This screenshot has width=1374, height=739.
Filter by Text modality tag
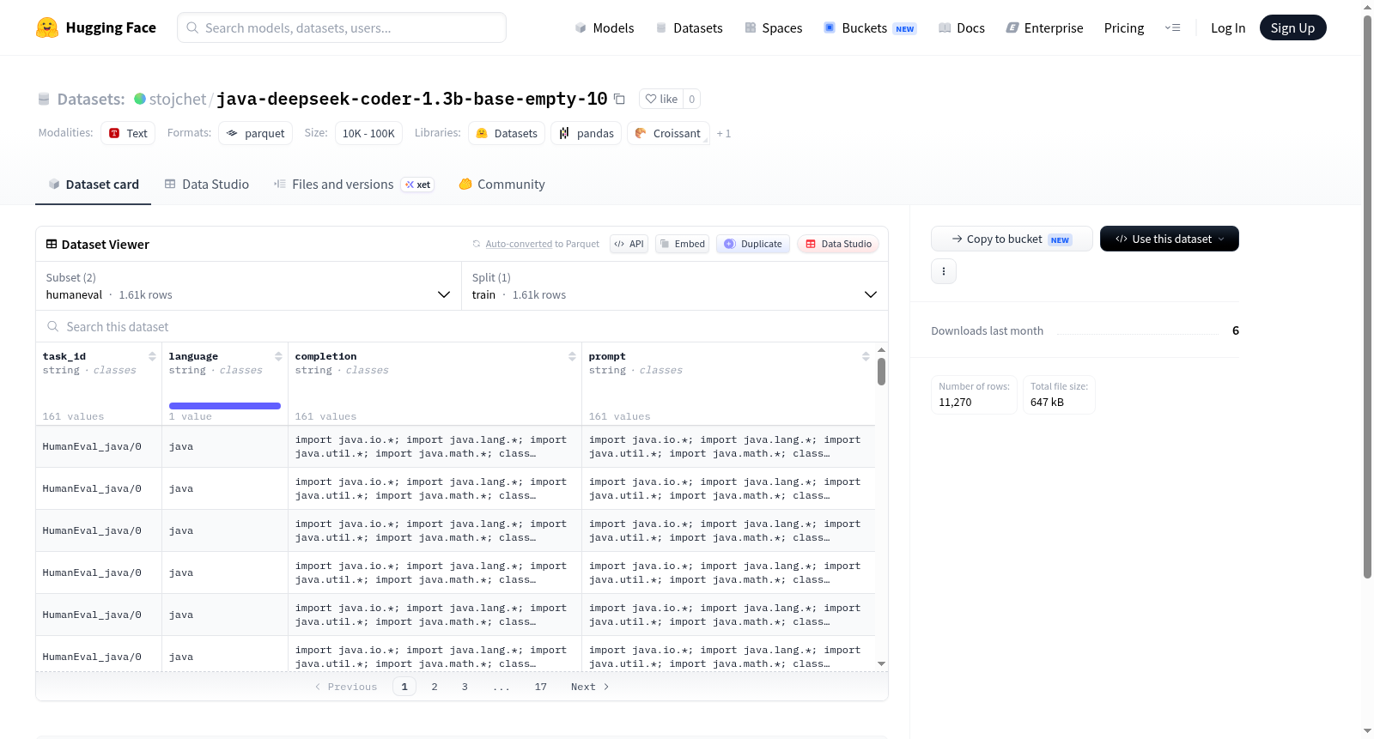click(x=128, y=133)
